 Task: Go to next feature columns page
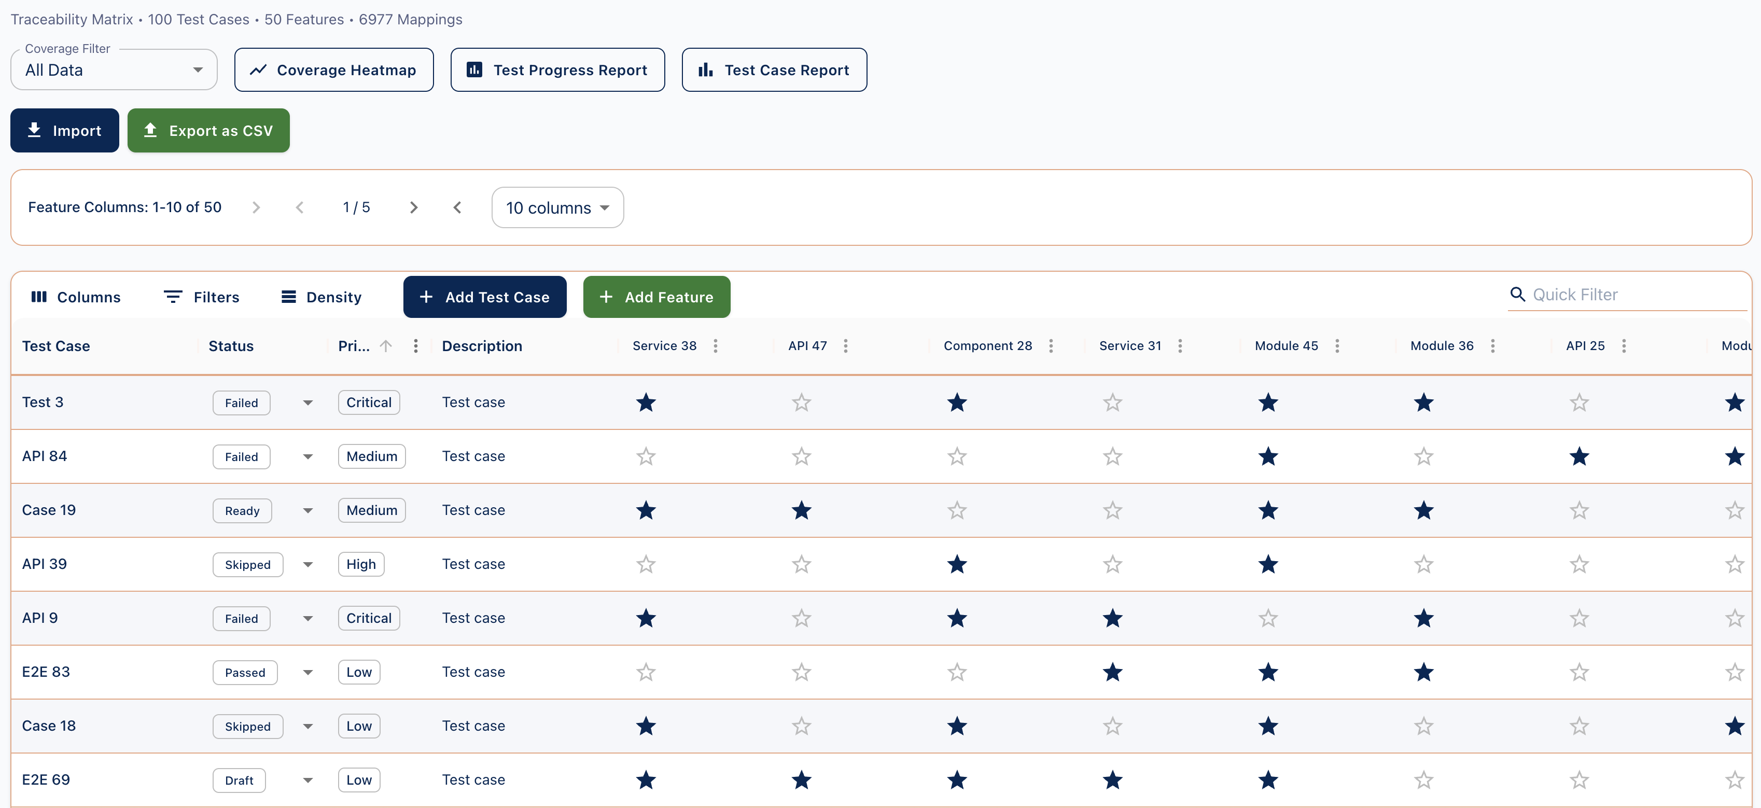coord(413,207)
